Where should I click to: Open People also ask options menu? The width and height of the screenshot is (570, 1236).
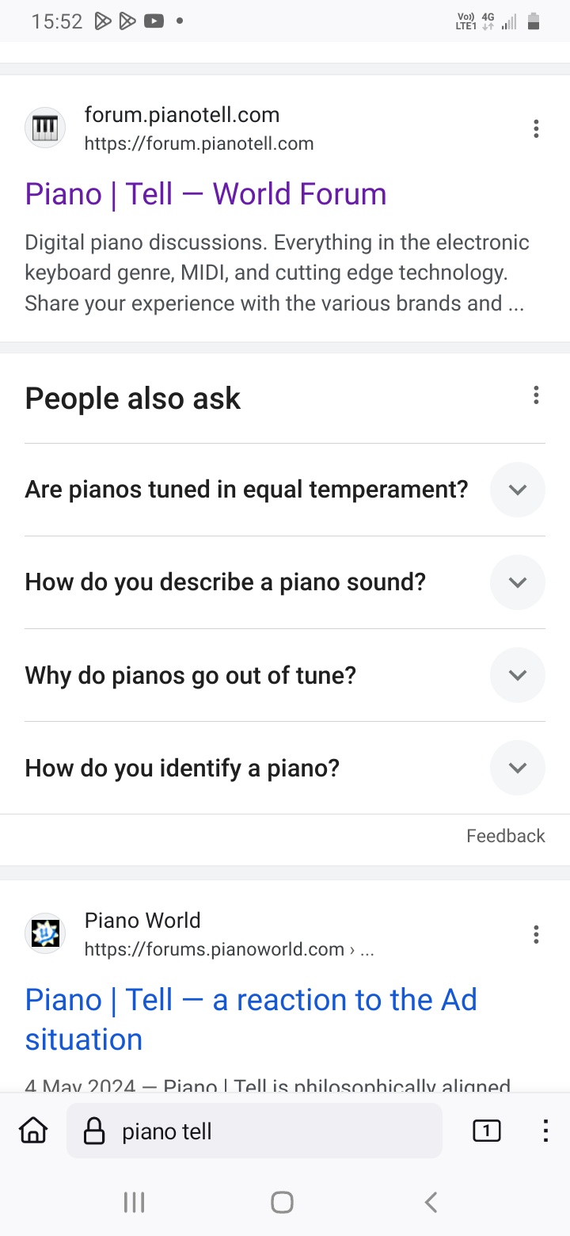536,395
